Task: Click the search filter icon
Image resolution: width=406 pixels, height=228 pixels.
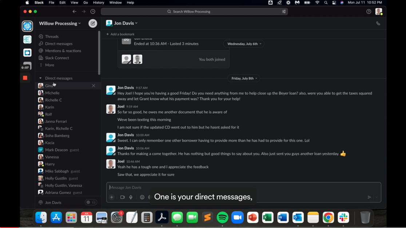Action: point(284,12)
